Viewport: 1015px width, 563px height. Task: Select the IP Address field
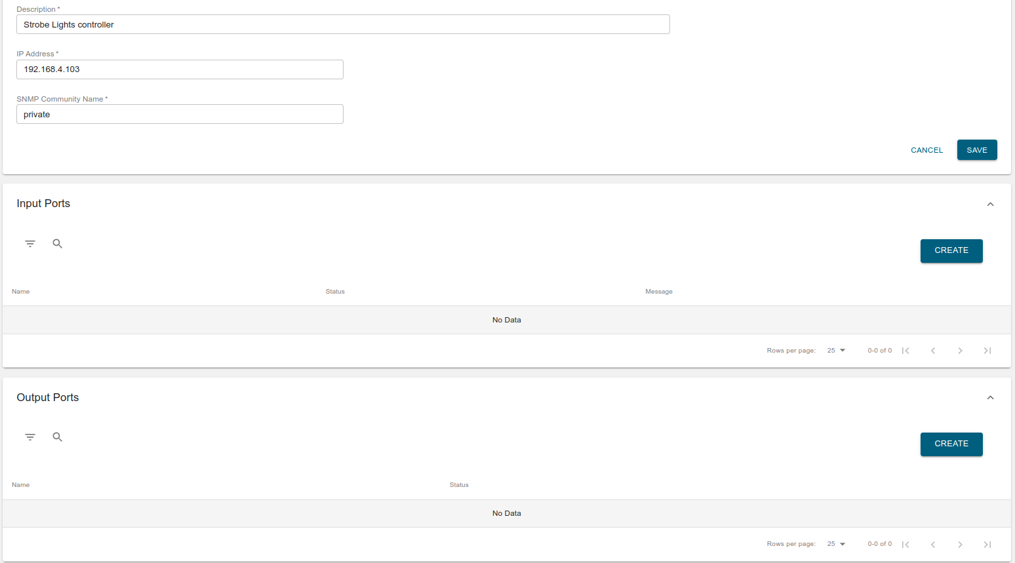pos(180,69)
